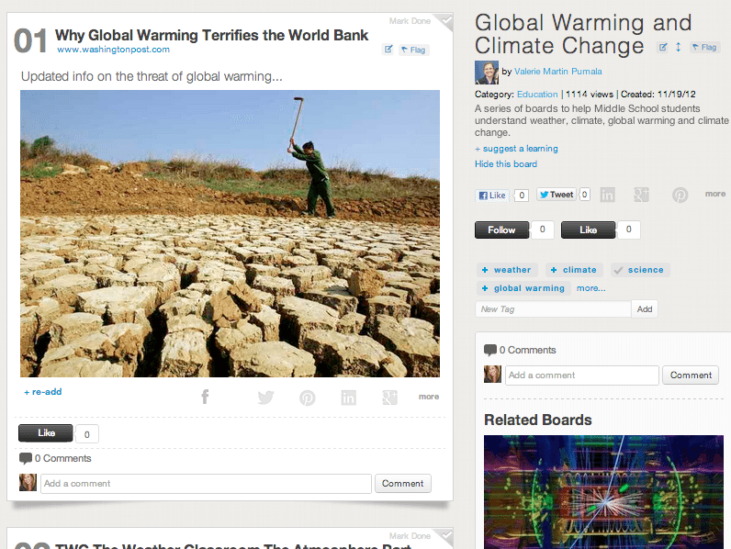Tweet this board
Image resolution: width=731 pixels, height=549 pixels.
click(557, 195)
